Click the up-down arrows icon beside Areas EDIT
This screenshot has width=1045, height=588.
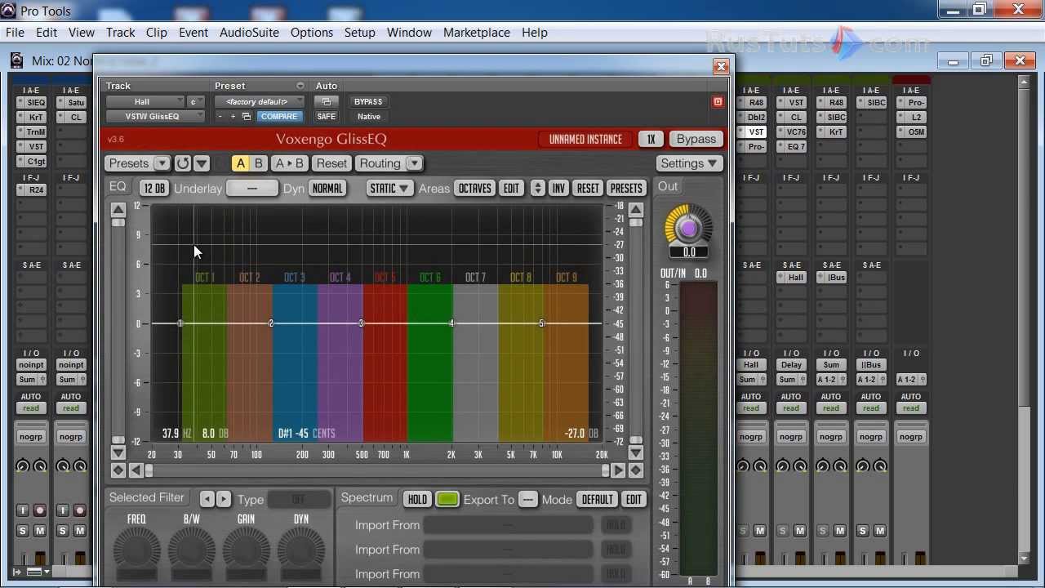(537, 188)
